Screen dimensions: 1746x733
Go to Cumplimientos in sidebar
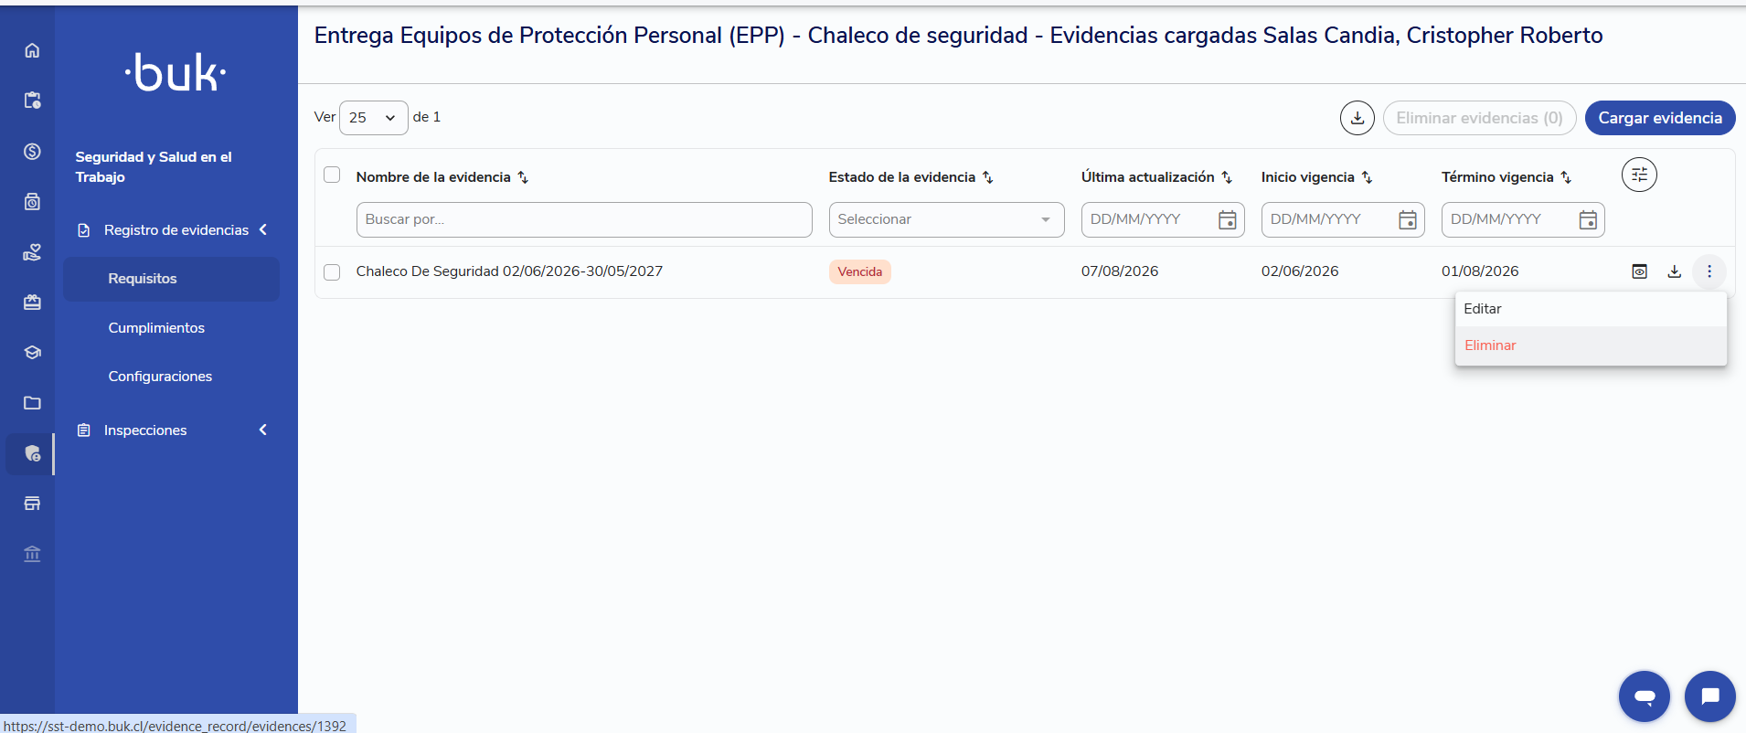point(156,328)
